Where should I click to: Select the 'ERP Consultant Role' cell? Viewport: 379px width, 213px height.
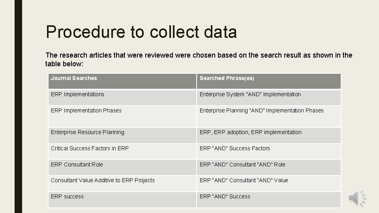[x=122, y=167]
